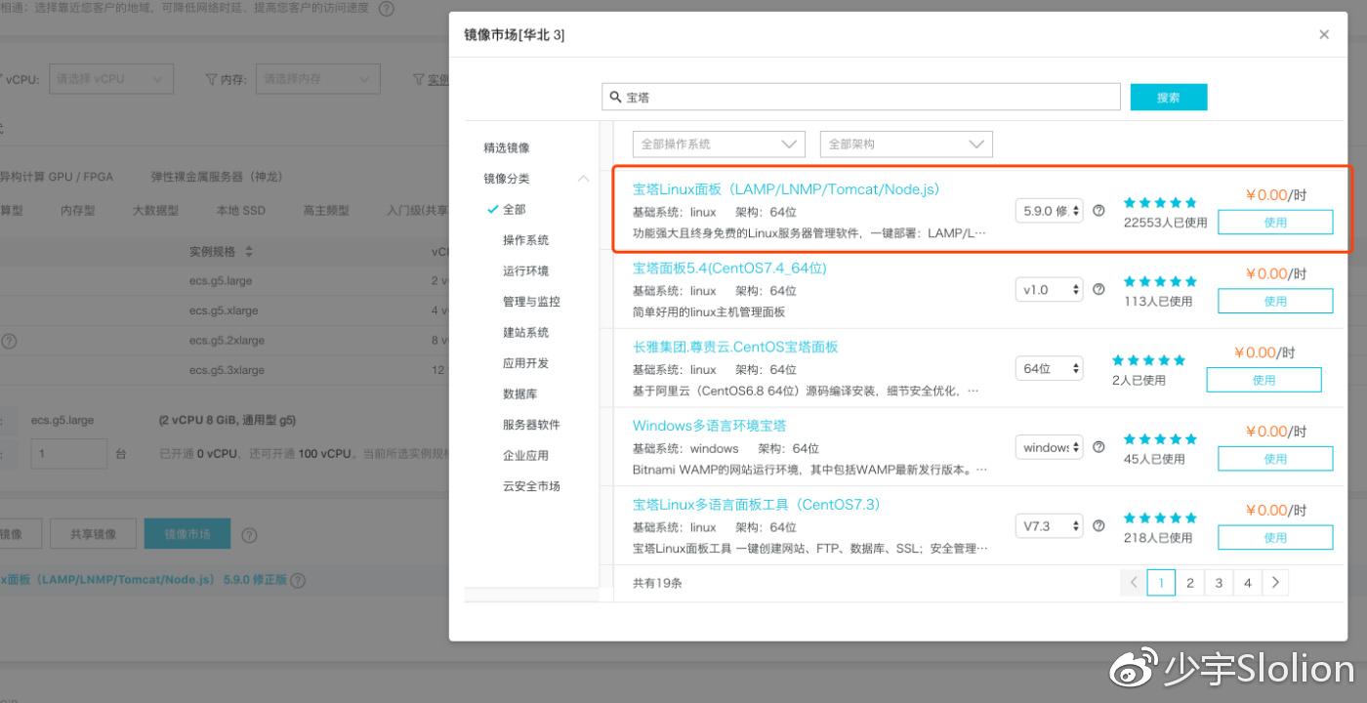Click 使用 for 宝塔面板5.4 image
The height and width of the screenshot is (703, 1367).
click(x=1275, y=302)
